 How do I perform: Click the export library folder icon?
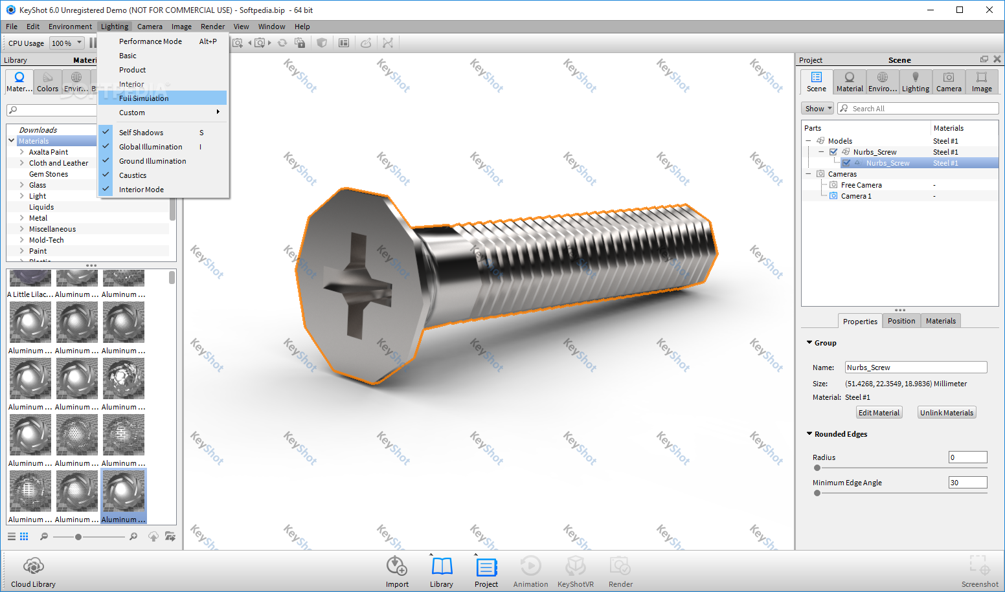[x=170, y=536]
